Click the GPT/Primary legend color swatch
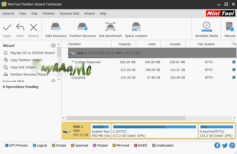The image size is (237, 154). 7,146
